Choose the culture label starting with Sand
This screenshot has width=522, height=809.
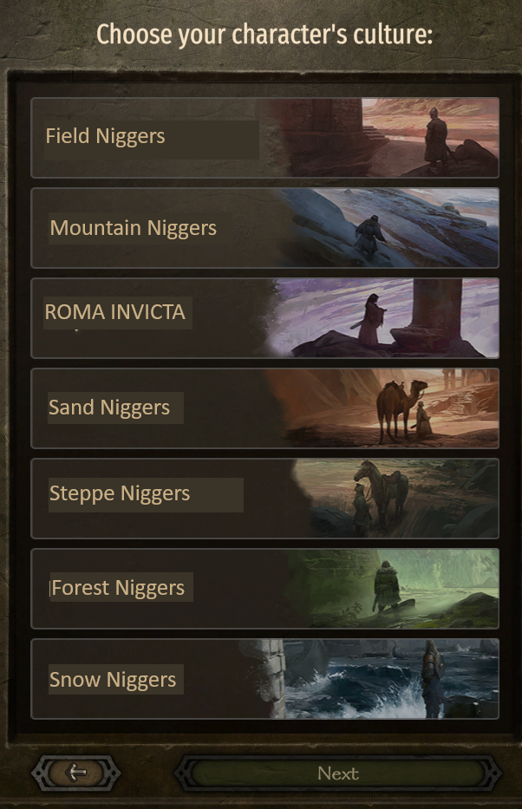[x=109, y=408]
